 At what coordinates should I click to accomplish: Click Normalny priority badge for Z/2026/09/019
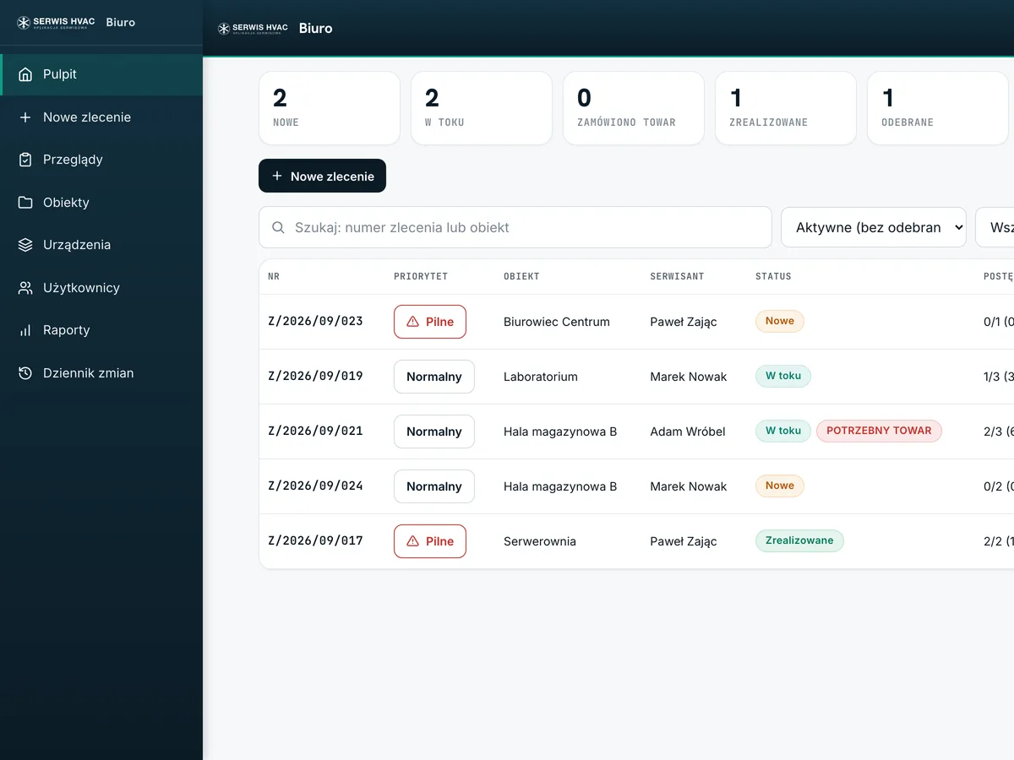coord(434,377)
